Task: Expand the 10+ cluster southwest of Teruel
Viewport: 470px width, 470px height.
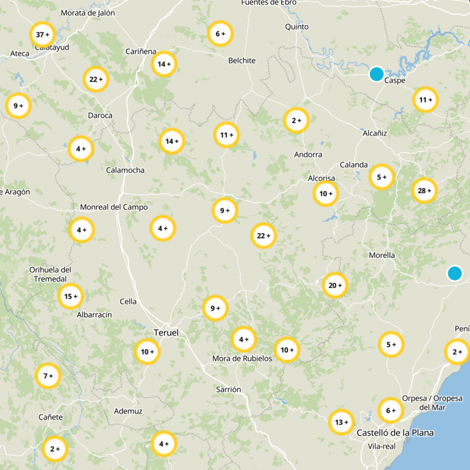Action: point(147,352)
